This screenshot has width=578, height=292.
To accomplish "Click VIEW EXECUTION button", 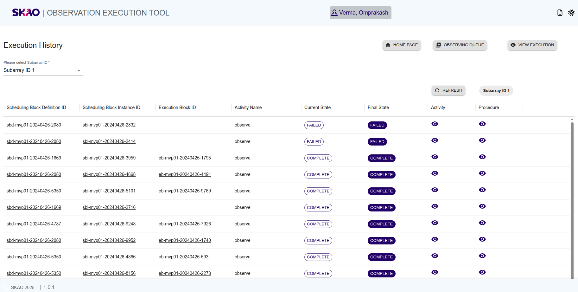I will click(x=532, y=45).
